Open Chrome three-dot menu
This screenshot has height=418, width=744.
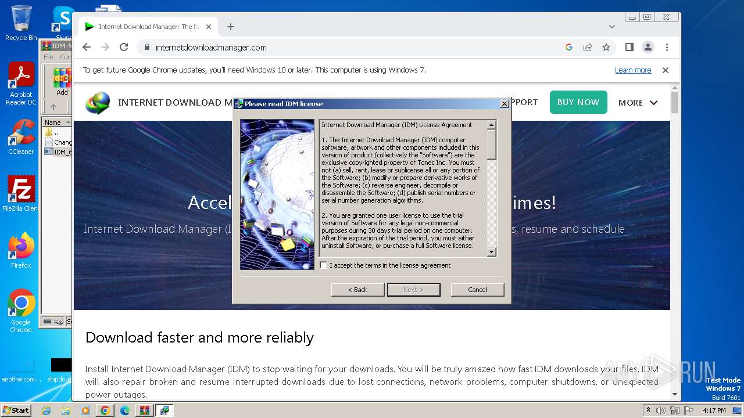pos(667,47)
